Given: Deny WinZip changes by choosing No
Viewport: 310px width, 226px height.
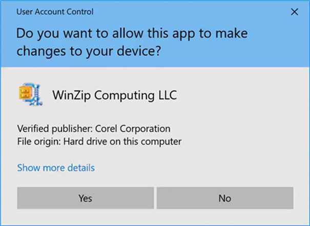Looking at the screenshot, I should [224, 198].
